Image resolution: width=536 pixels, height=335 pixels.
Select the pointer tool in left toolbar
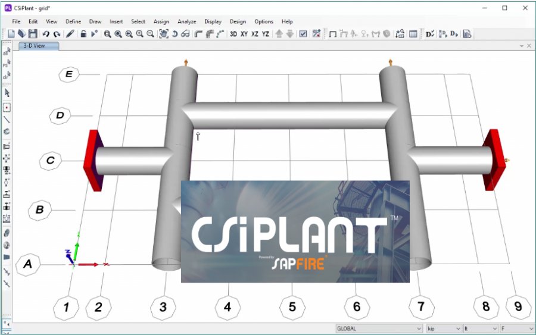click(x=7, y=93)
